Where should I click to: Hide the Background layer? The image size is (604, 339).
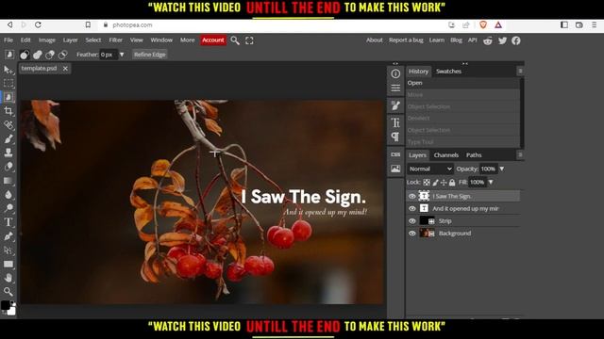[x=412, y=234]
